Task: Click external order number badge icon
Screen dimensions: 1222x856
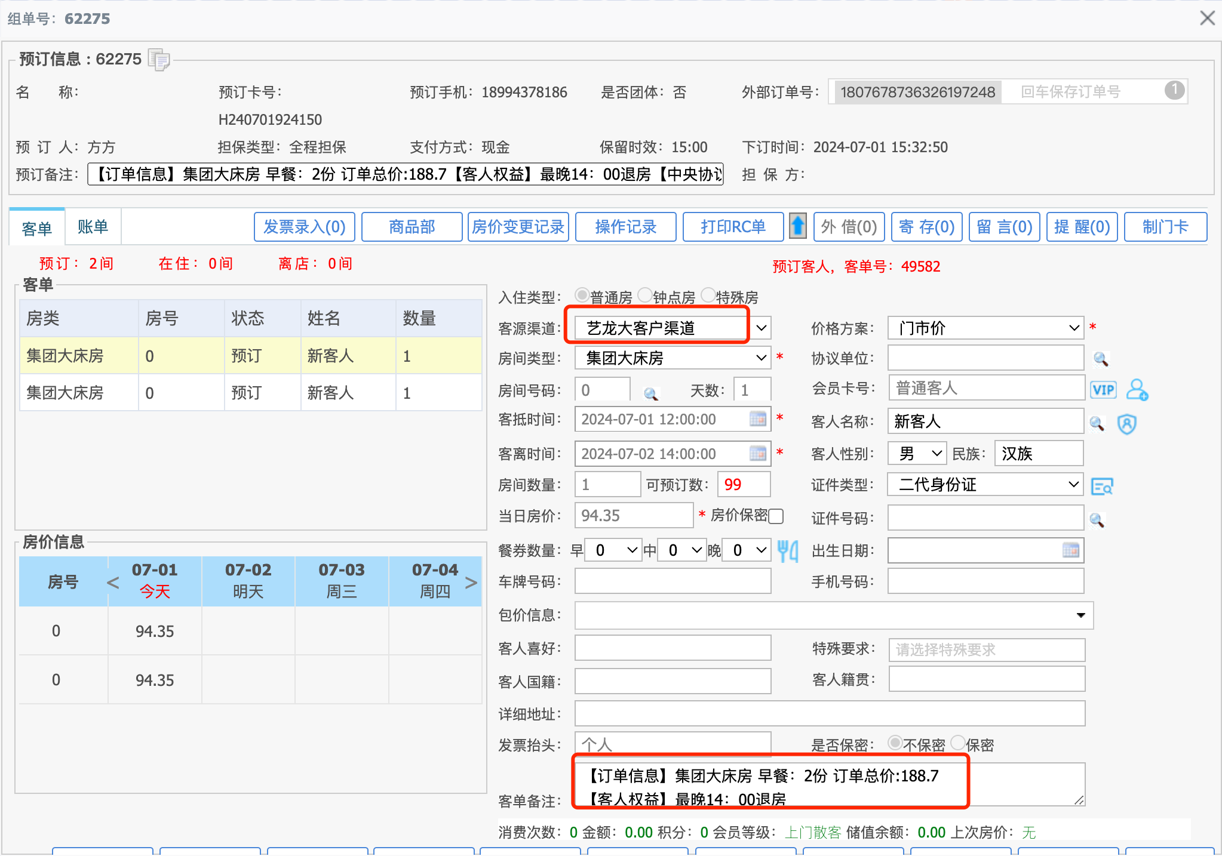Action: (1174, 91)
